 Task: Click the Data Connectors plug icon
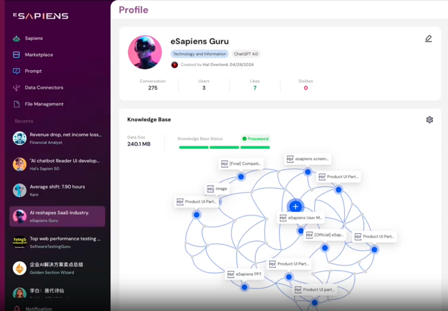click(x=16, y=88)
